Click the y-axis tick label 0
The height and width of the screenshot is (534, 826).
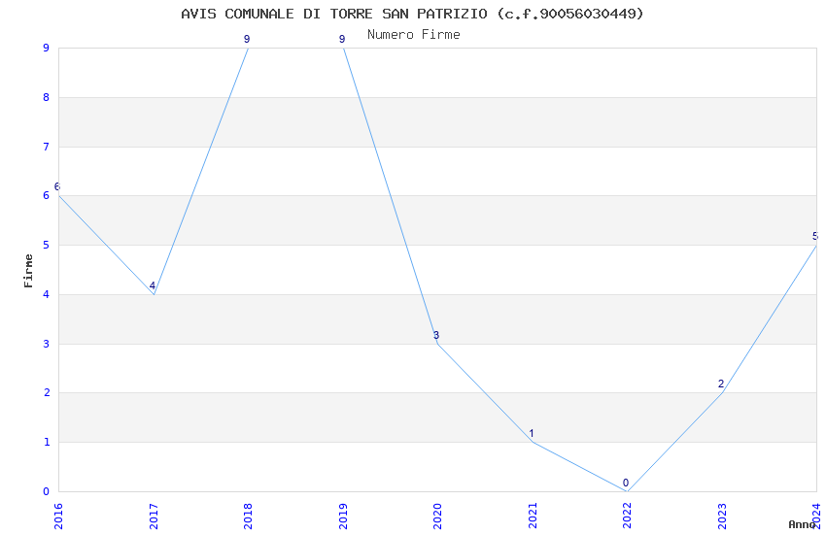(47, 492)
